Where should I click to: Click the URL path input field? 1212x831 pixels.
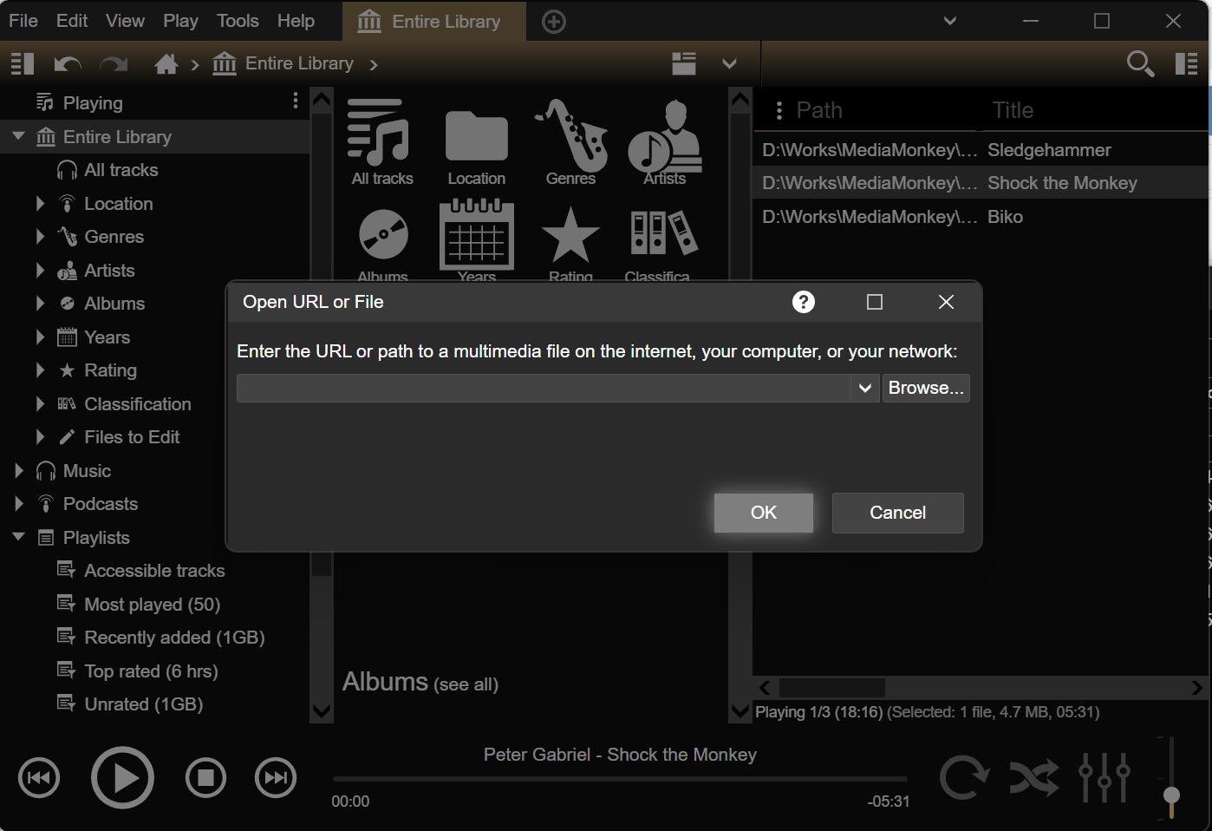click(x=543, y=389)
